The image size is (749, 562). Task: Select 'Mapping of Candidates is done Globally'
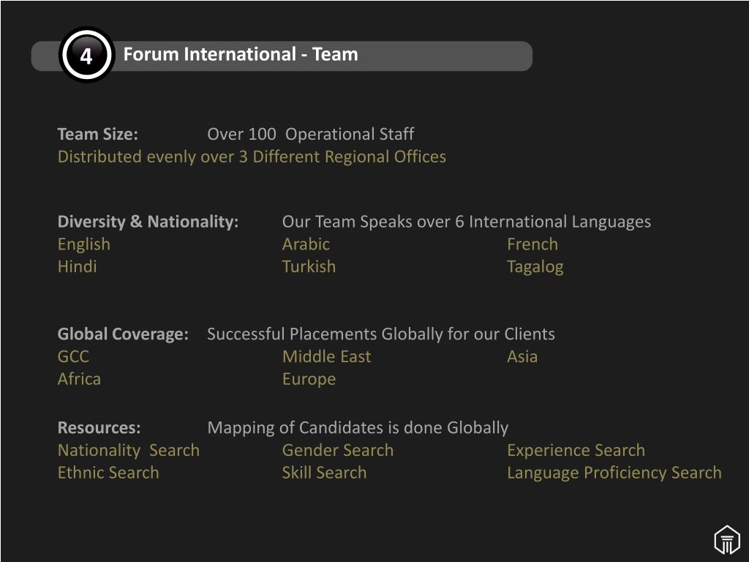point(358,428)
